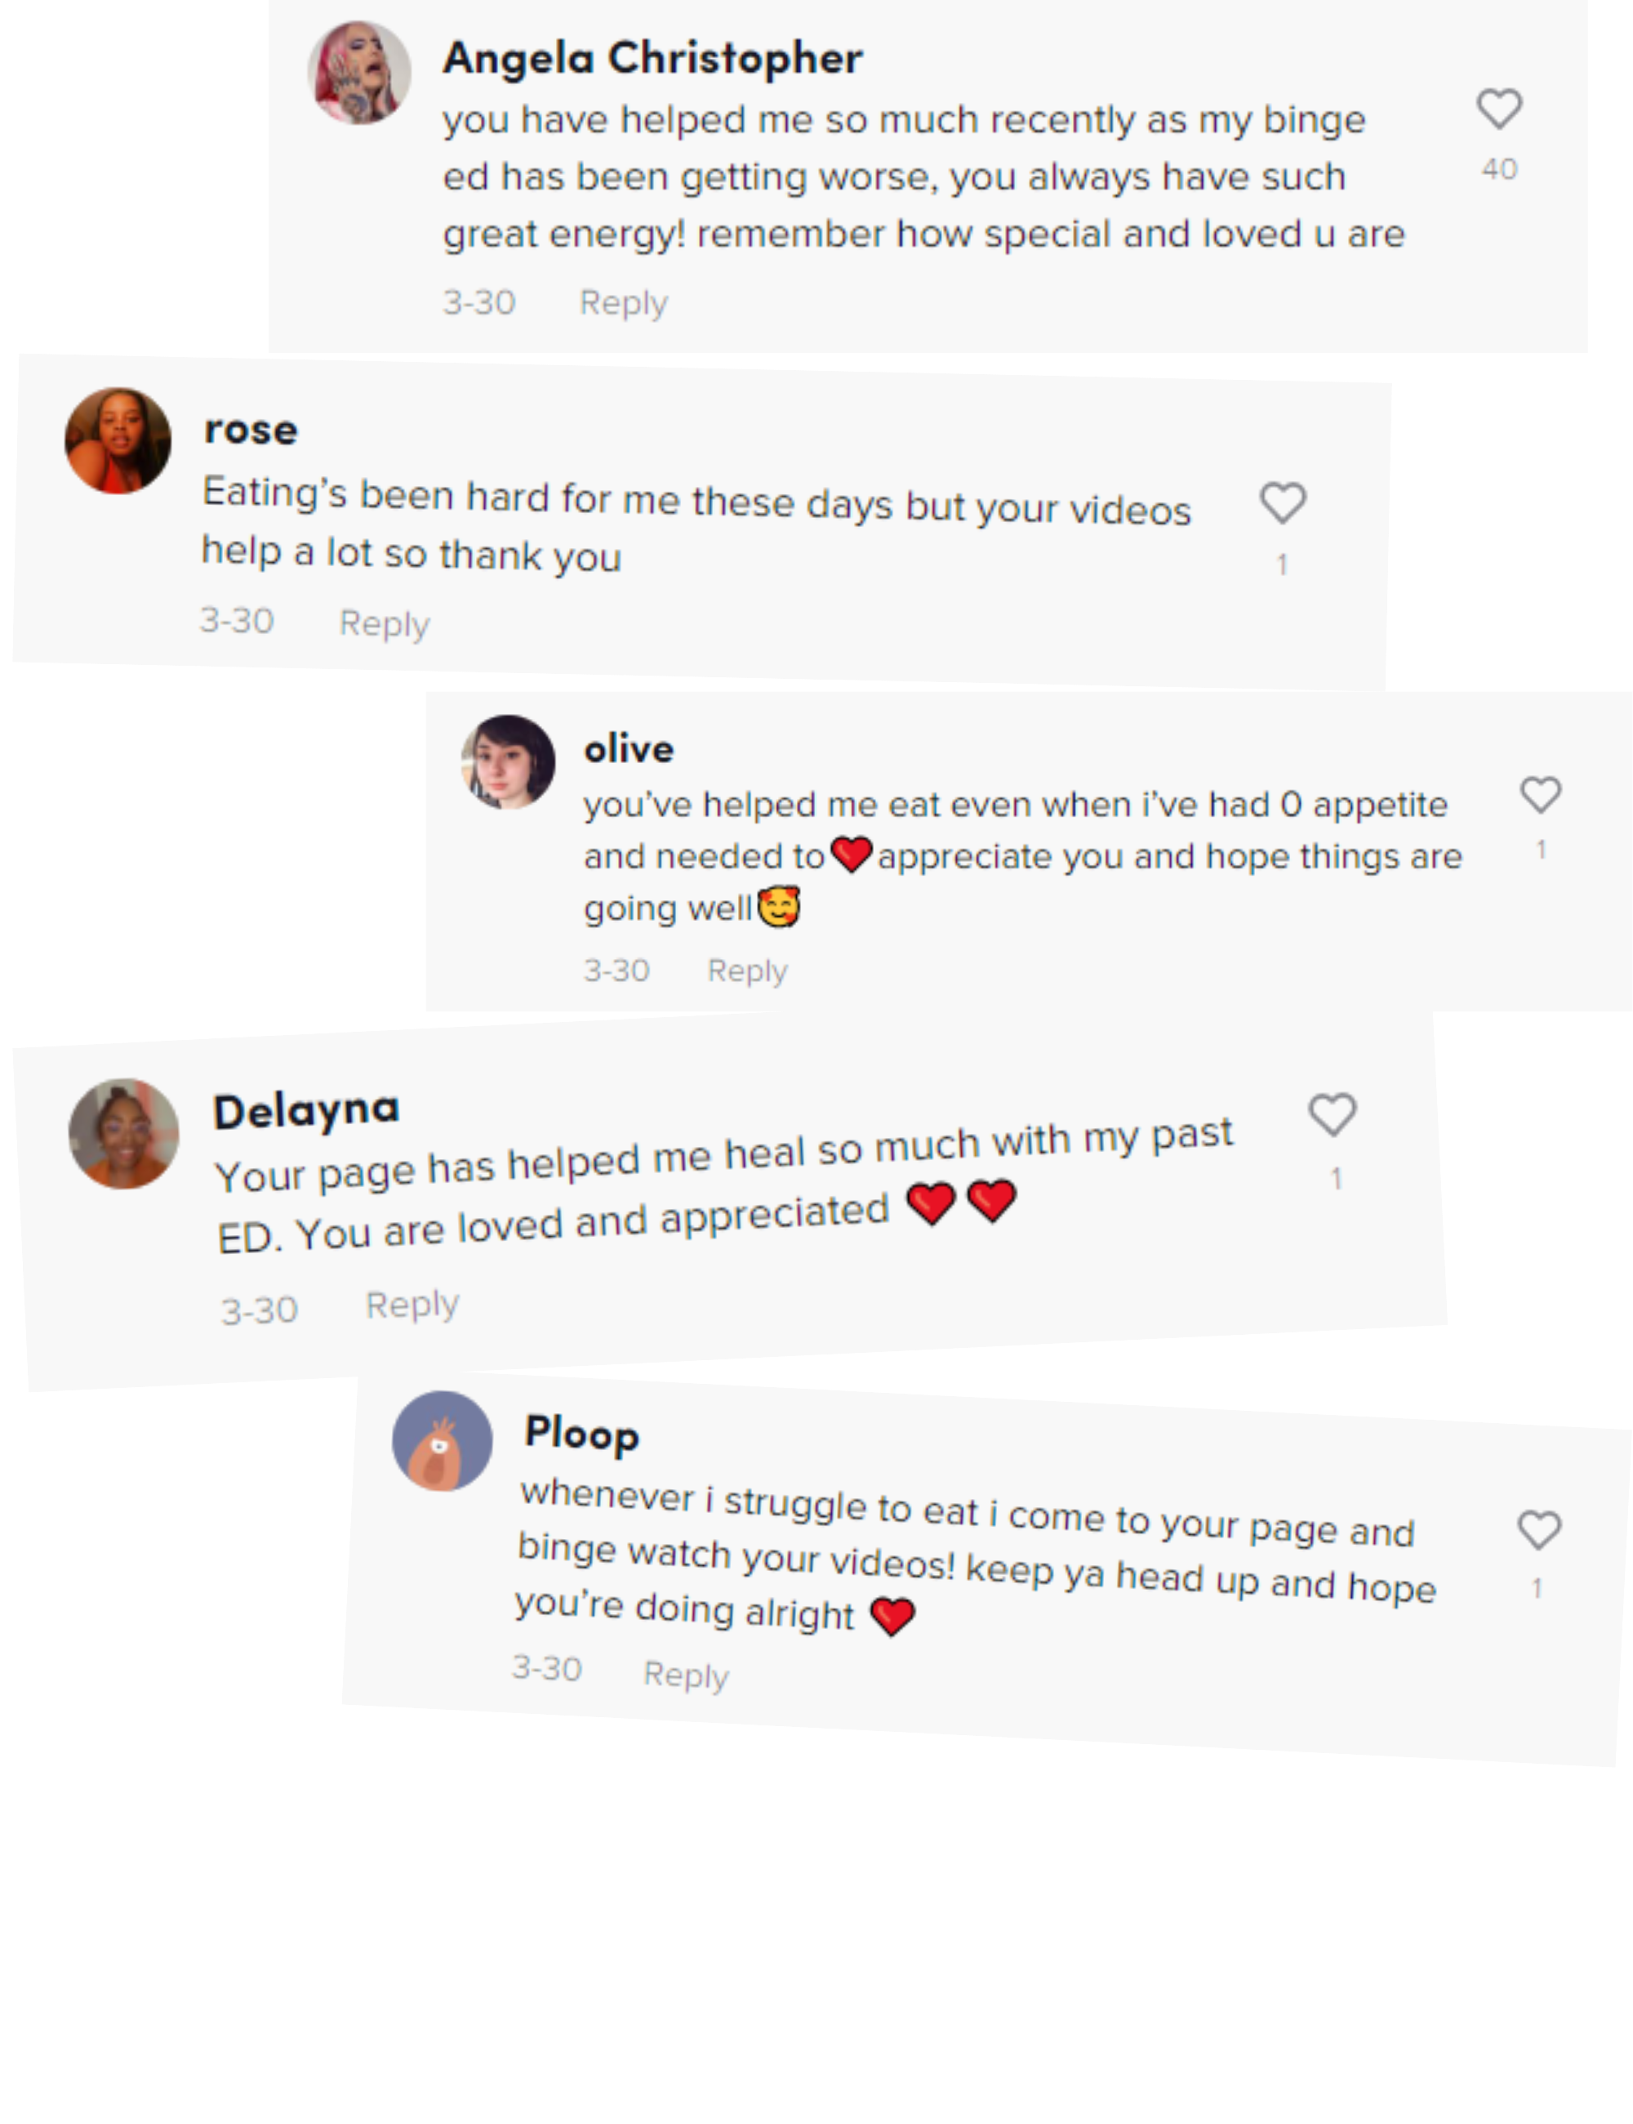1633x2124 pixels.
Task: Reply to Ploop's comment
Action: (686, 1675)
